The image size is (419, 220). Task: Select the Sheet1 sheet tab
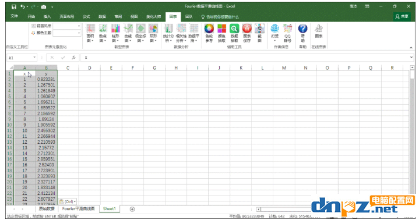click(110, 209)
